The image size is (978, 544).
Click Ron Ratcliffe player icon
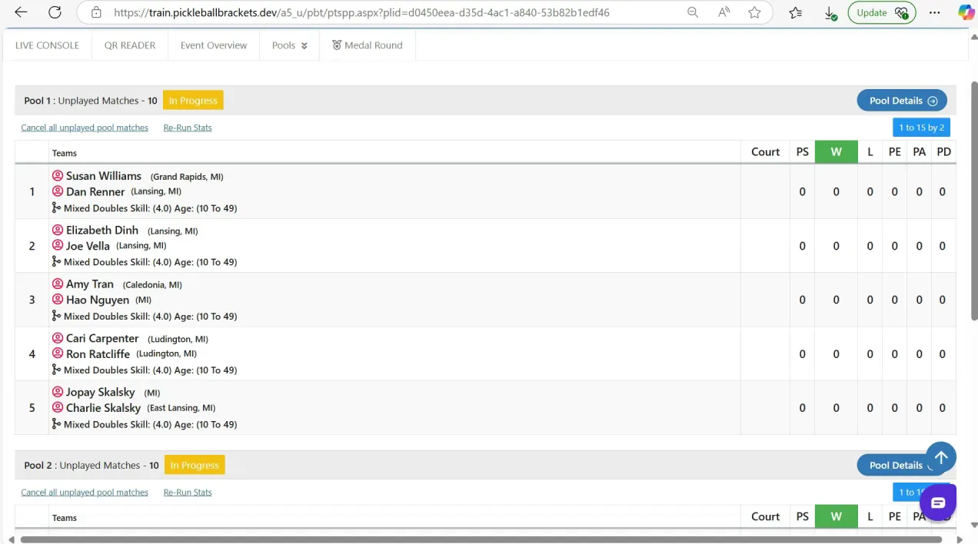click(58, 353)
